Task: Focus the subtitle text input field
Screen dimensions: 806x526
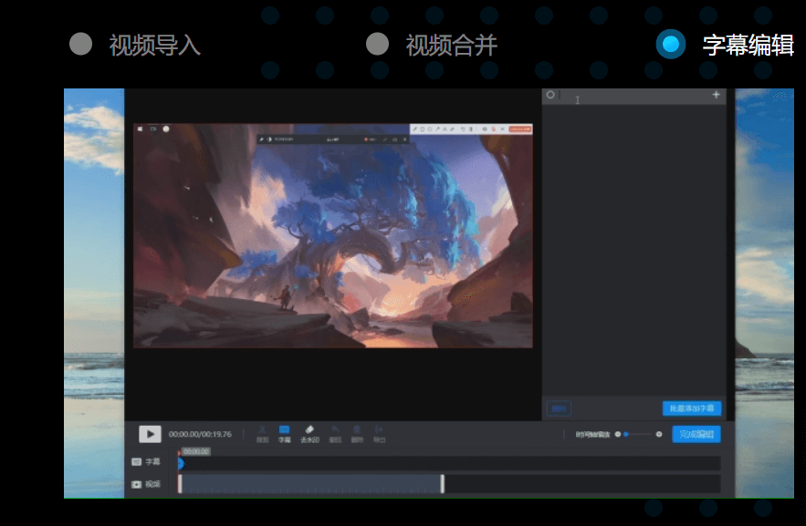Action: (633, 96)
